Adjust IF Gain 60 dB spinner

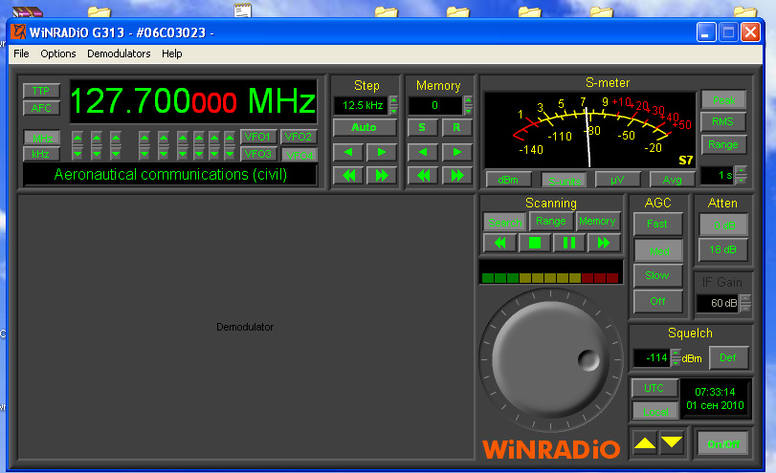[x=745, y=303]
